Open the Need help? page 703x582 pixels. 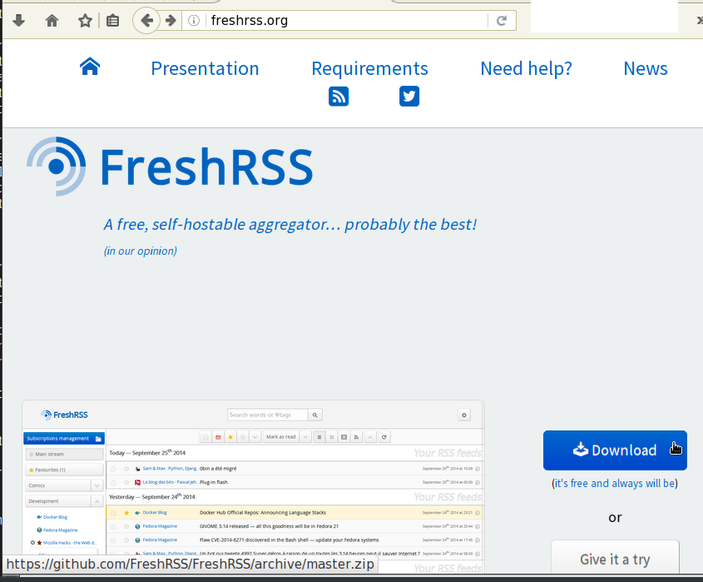[526, 68]
